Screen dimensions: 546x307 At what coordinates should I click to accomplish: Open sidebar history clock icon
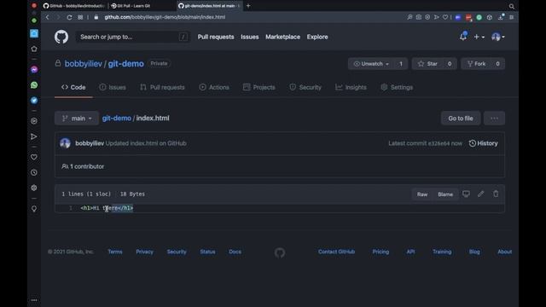[34, 172]
